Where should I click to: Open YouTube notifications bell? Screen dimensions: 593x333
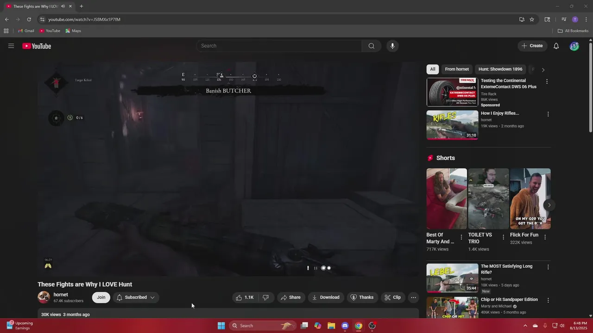point(556,46)
